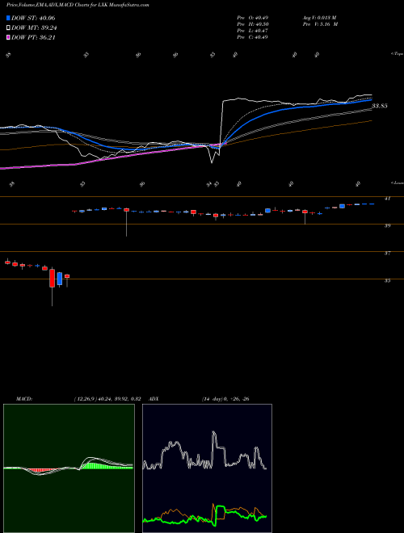Click the blue DOW ST legend swatch
The image size is (404, 533).
9,18
